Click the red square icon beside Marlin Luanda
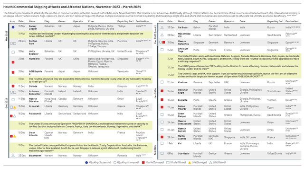 (162, 137)
